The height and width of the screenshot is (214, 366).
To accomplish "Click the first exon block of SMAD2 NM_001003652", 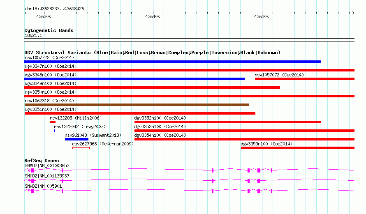I will tap(32, 170).
